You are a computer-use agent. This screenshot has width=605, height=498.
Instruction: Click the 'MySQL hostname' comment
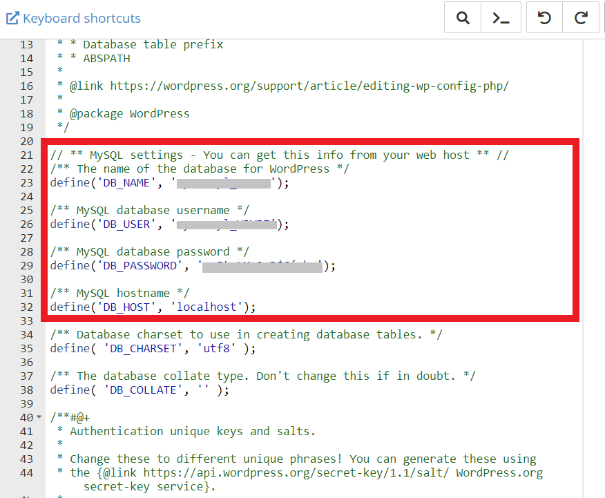click(119, 293)
